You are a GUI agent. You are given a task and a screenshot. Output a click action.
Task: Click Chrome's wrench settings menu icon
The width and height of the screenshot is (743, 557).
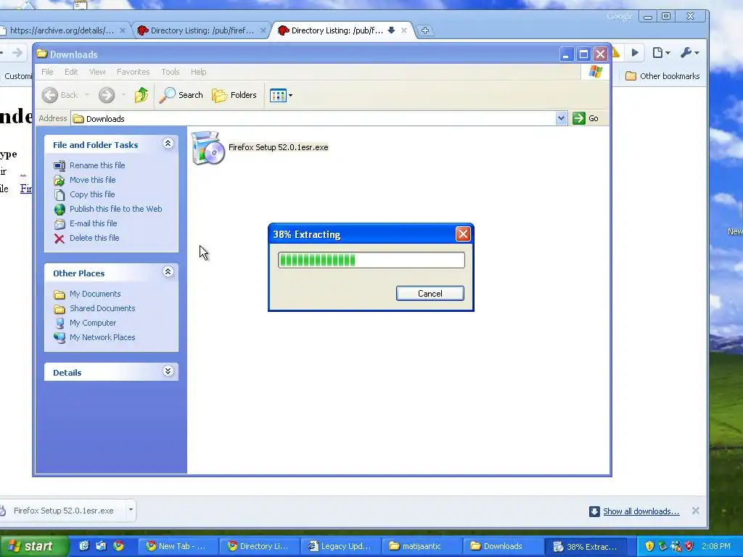(x=689, y=52)
